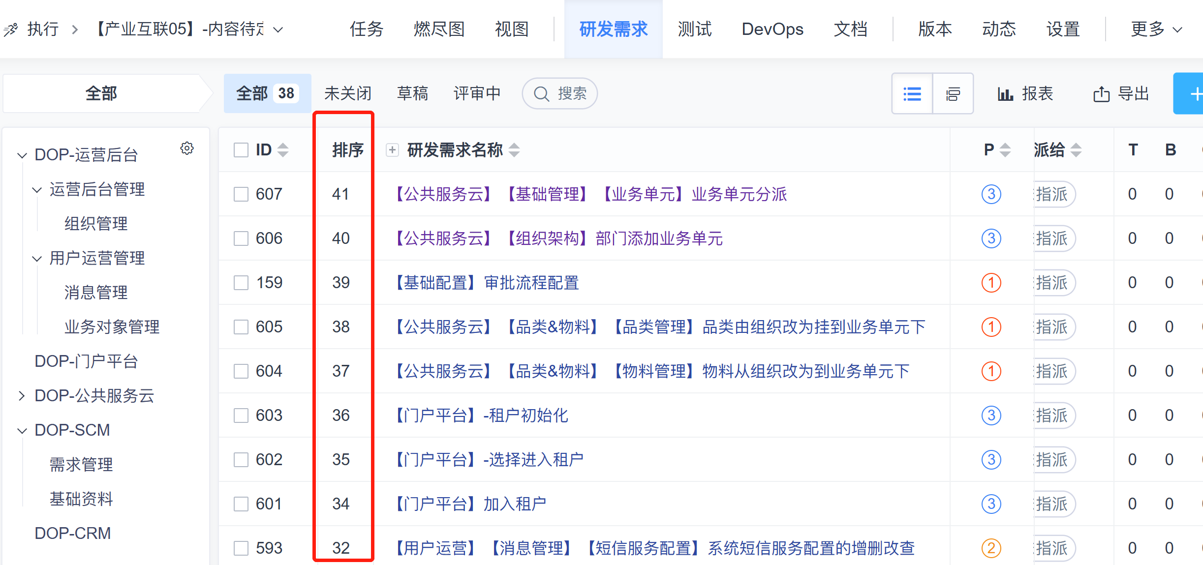
Task: Switch to the grouped view mode icon
Action: point(953,93)
